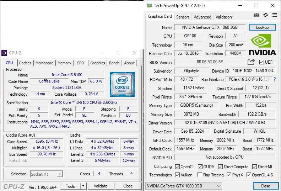Screen dimensions: 281x191
Task: Click the Core Speed value field
Action: pyautogui.click(x=47, y=141)
